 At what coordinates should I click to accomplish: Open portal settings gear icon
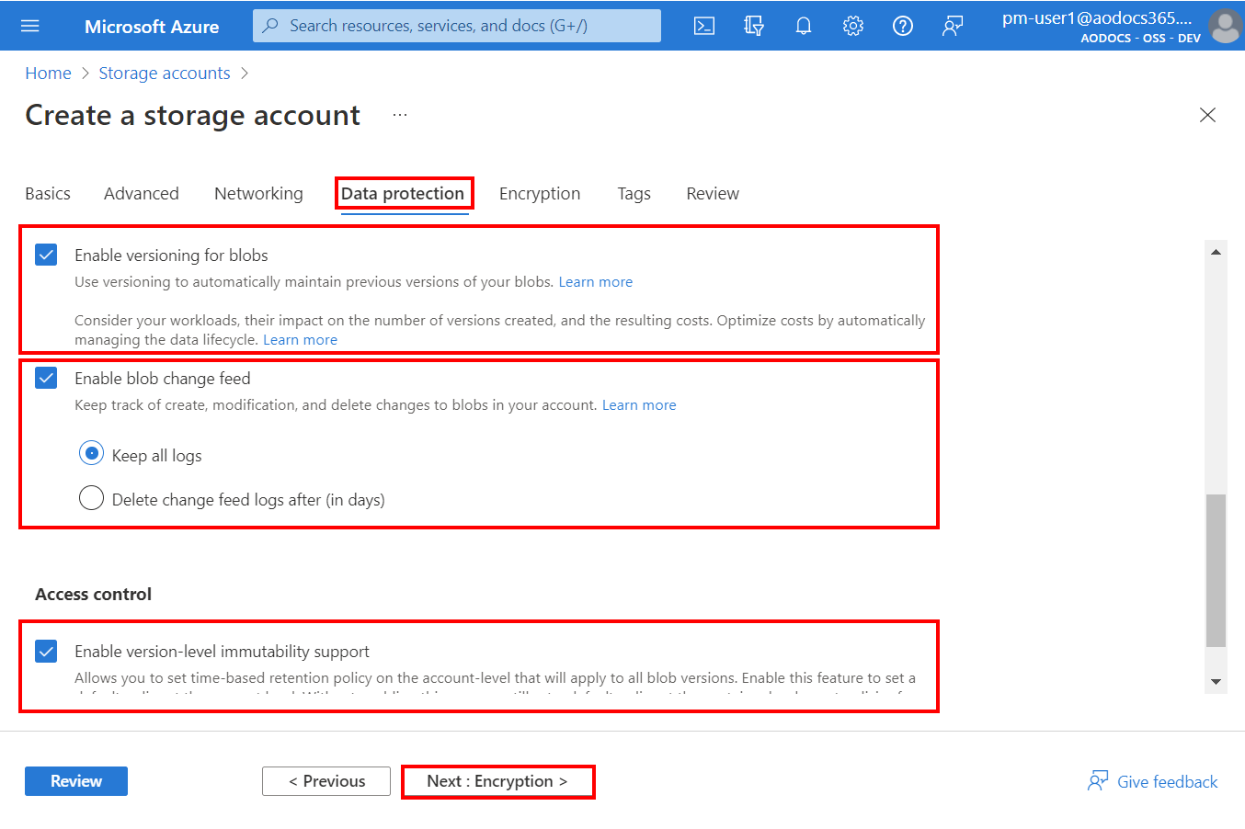coord(853,26)
